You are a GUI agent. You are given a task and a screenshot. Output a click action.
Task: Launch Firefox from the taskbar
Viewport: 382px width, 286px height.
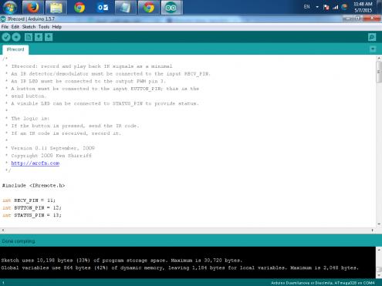33,7
